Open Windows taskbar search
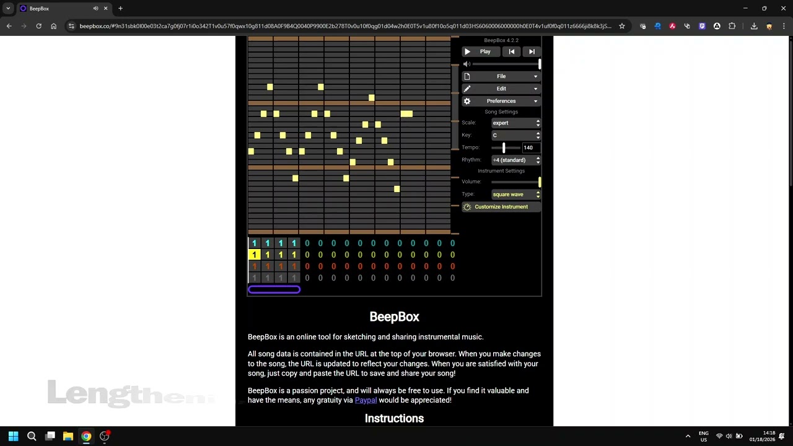Screen dimensions: 793x446 [32, 436]
